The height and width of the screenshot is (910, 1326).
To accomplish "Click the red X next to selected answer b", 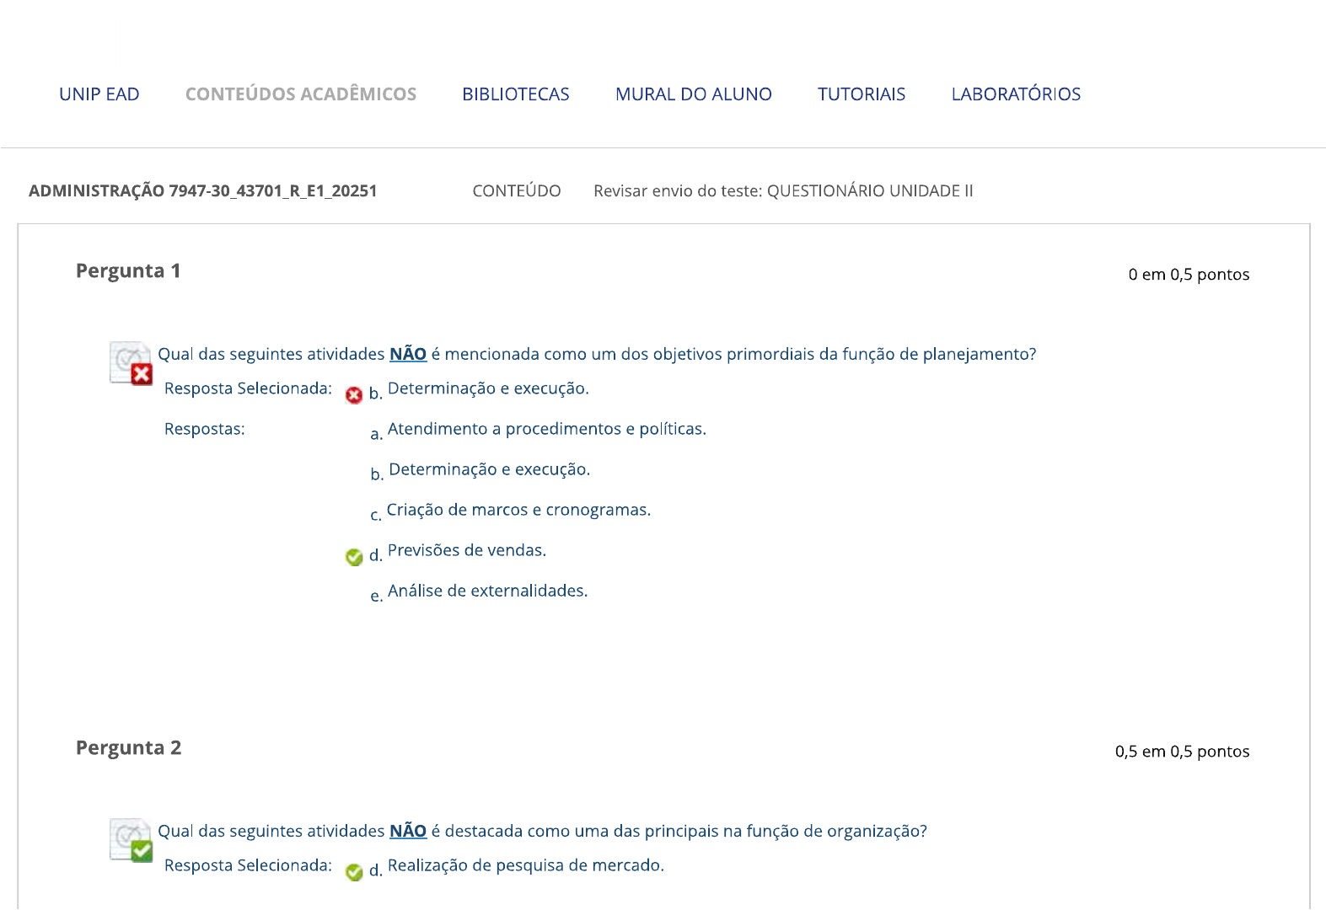I will [354, 394].
